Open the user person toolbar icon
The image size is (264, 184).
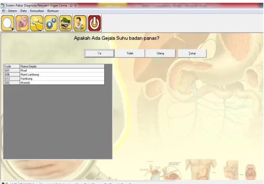coord(80,23)
